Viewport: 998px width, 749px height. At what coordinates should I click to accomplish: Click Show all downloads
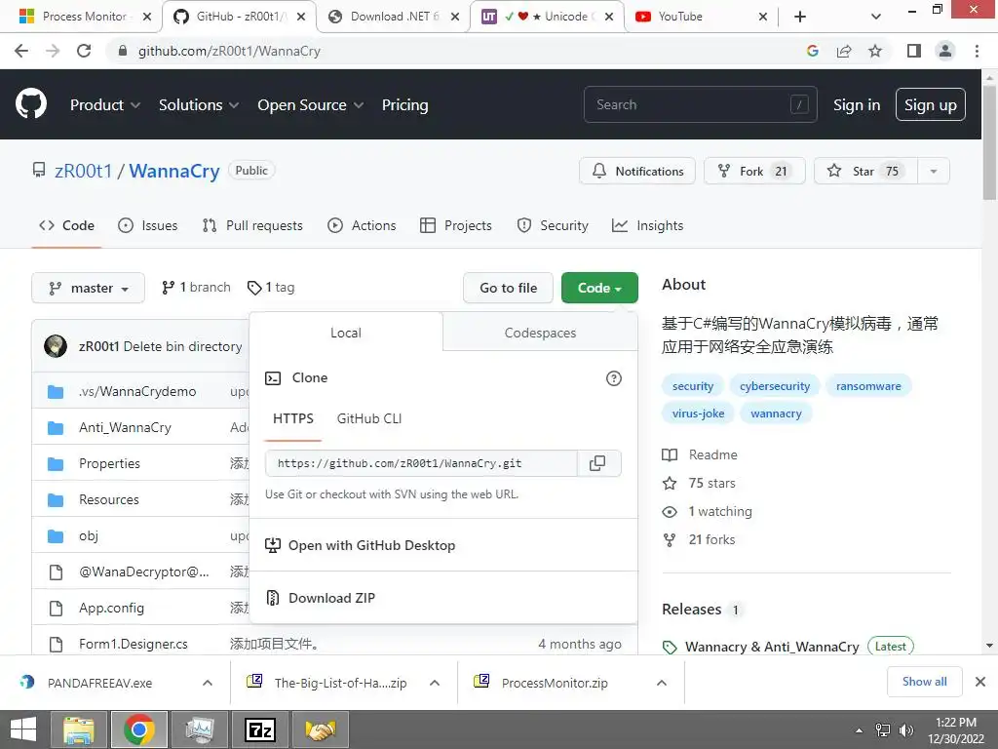point(924,682)
